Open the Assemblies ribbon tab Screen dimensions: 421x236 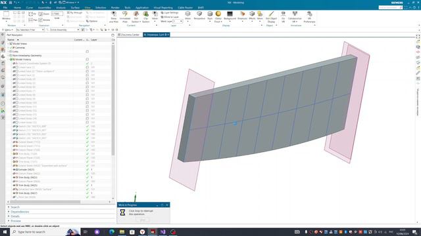pos(45,8)
